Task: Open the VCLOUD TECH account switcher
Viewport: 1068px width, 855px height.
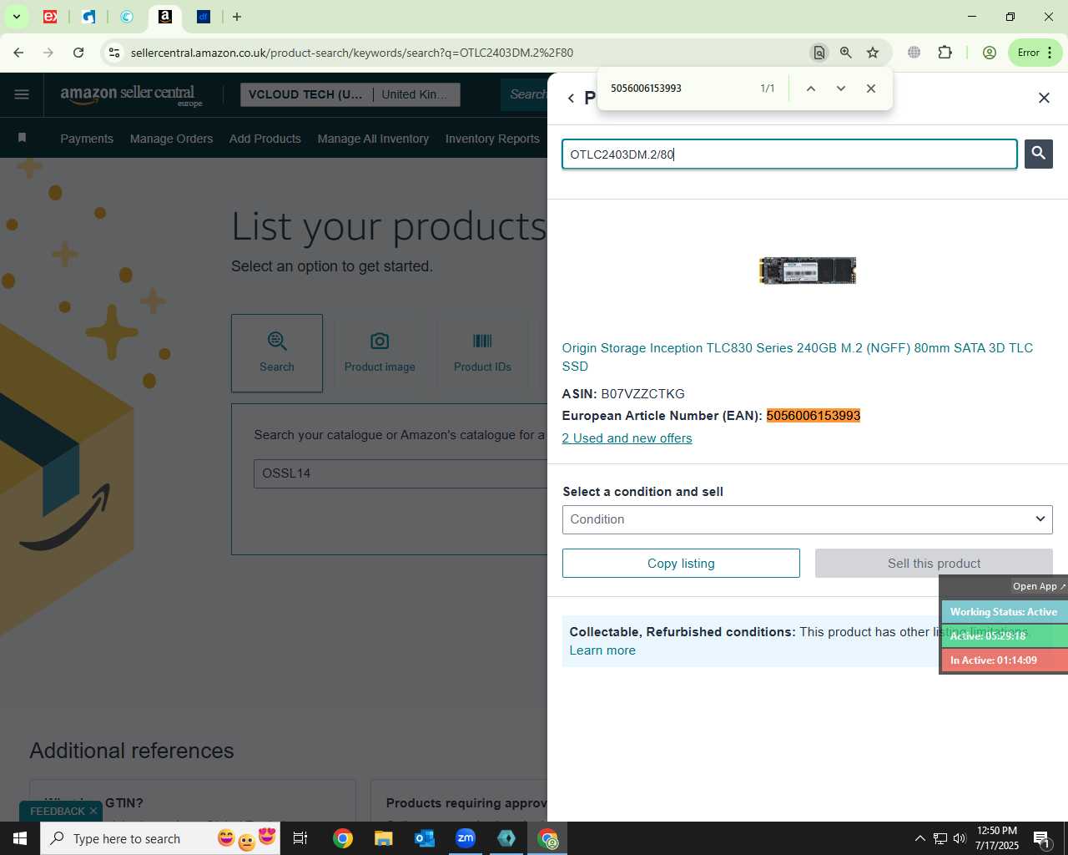Action: 350,94
